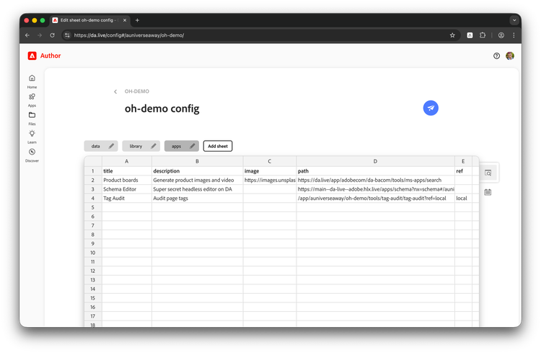Go back using chevron beside OH-DEMO
Image resolution: width=541 pixels, height=353 pixels.
coord(115,92)
